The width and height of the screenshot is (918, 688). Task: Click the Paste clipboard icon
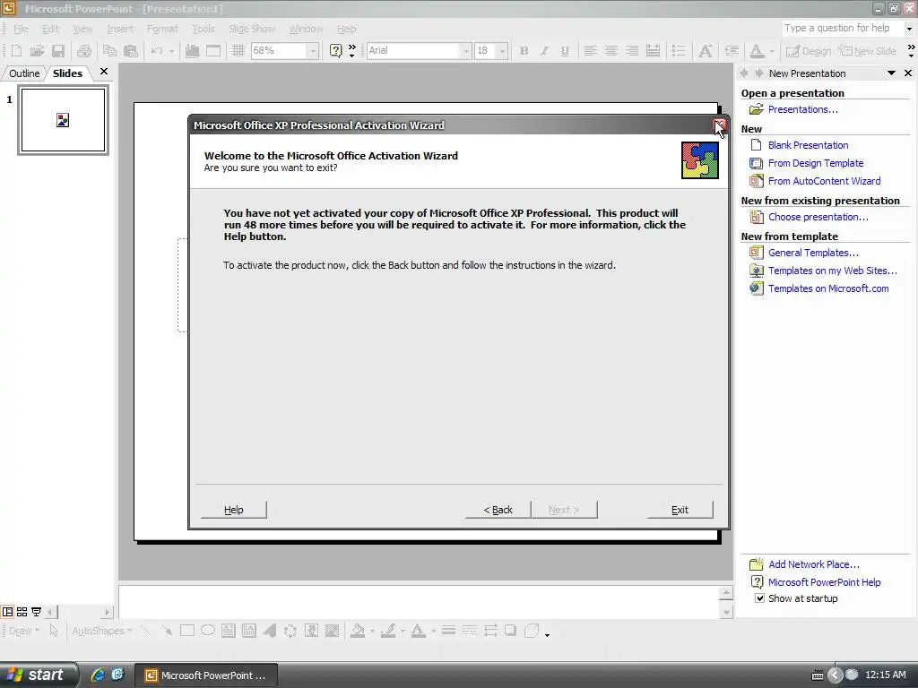tap(130, 51)
